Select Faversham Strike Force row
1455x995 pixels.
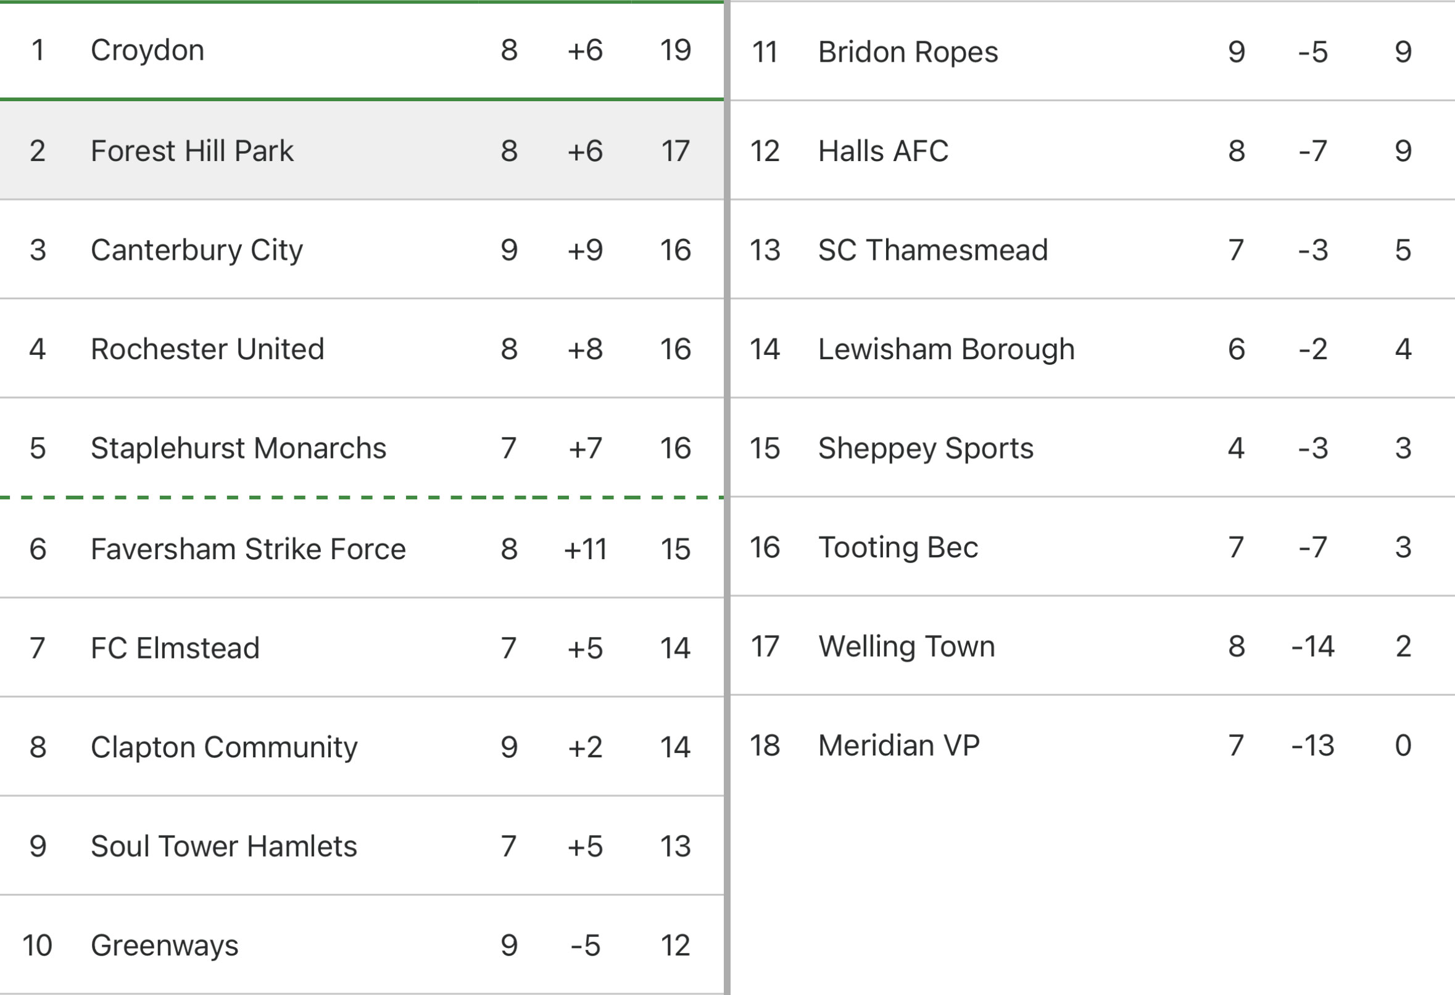[362, 548]
